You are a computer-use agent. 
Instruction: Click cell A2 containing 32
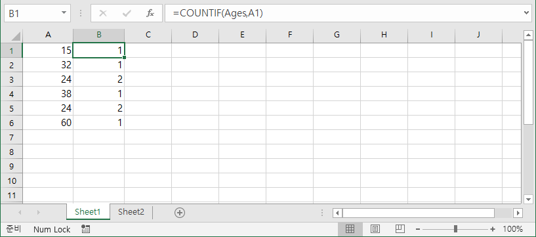48,65
